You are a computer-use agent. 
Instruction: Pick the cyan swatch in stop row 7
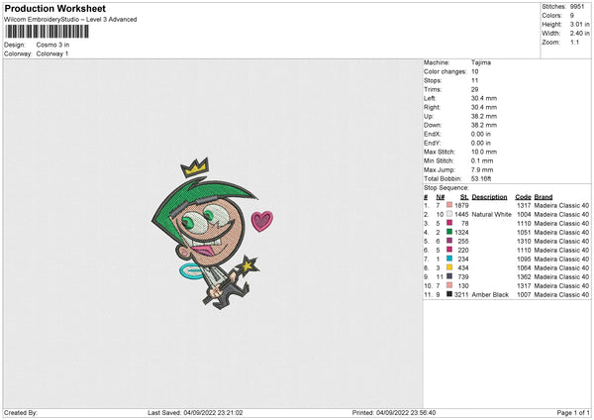tap(449, 259)
